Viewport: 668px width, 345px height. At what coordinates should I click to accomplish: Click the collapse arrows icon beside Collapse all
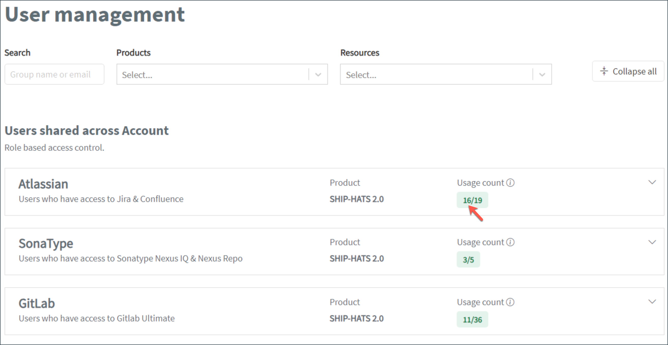pos(604,71)
